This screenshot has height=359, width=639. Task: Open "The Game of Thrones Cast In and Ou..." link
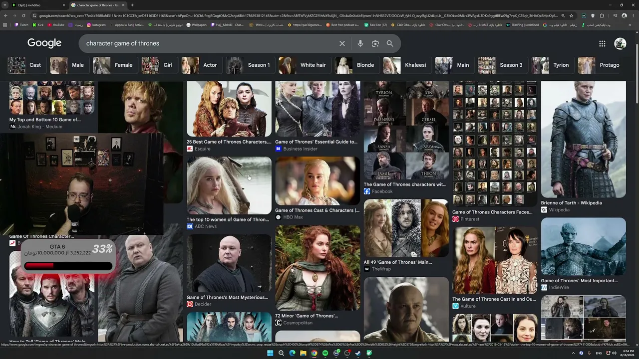pyautogui.click(x=494, y=299)
